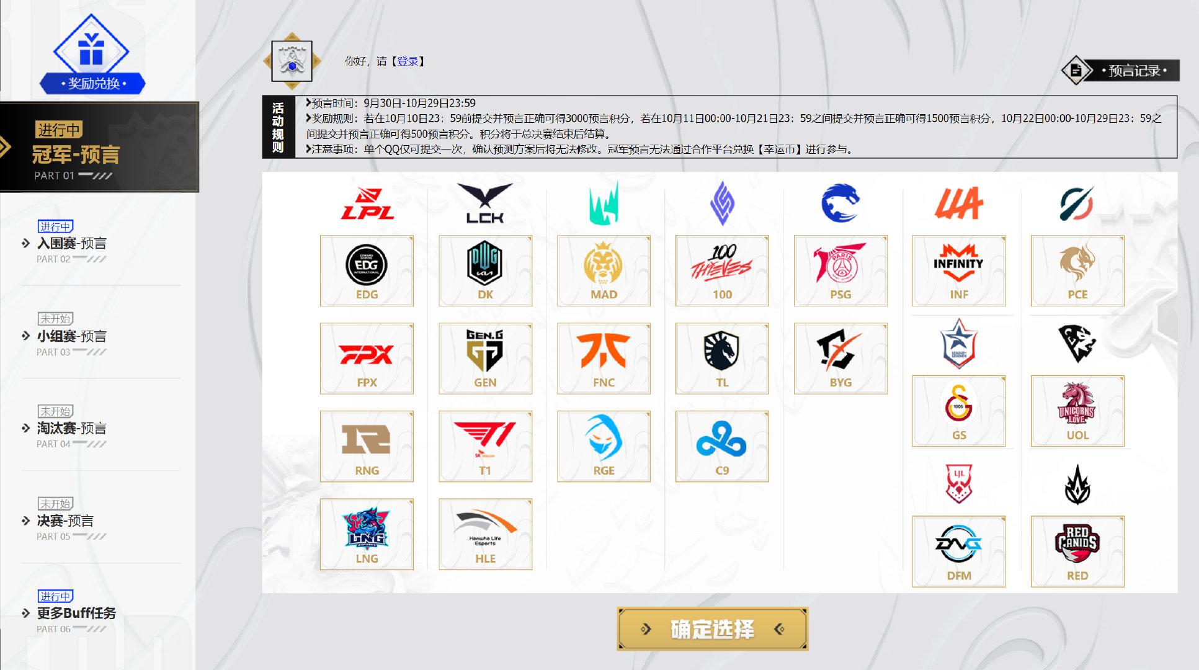Click the Worlds trophy avatar thumbnail
Viewport: 1199px width, 670px height.
click(x=292, y=61)
